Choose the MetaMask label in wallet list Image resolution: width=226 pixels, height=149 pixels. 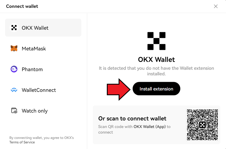34,49
